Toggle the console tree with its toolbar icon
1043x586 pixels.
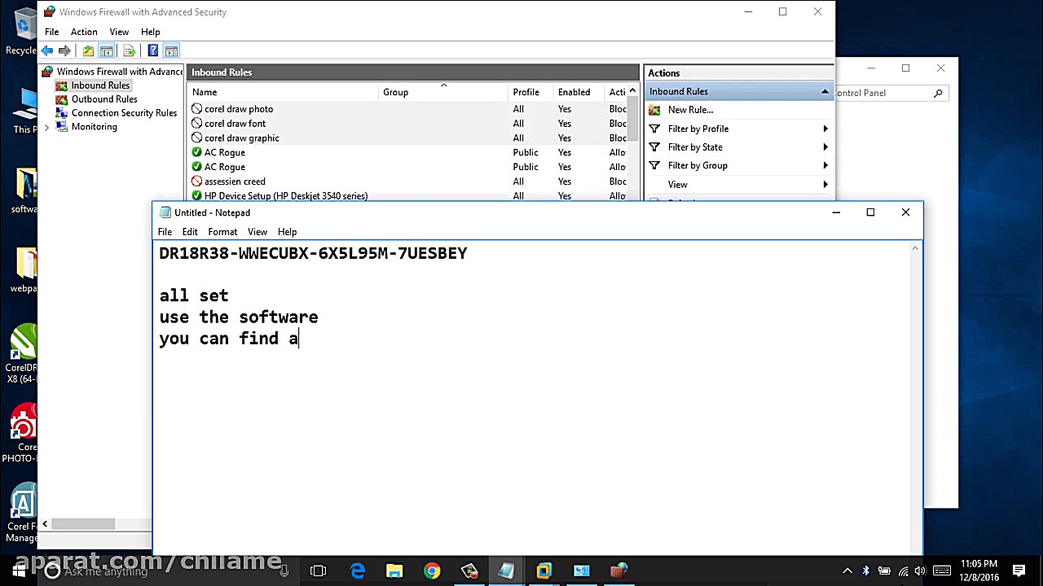(107, 50)
